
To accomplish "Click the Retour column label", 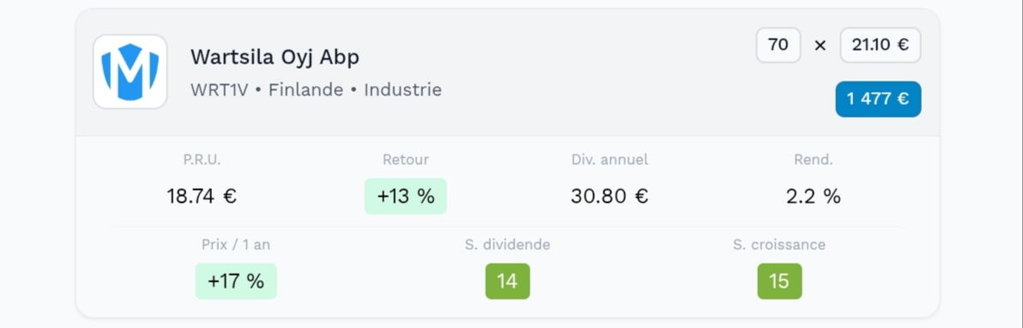I will pos(406,160).
